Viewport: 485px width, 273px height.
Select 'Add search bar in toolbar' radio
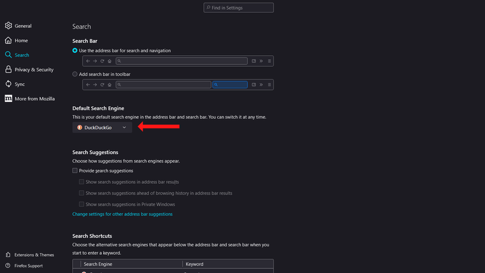point(75,74)
